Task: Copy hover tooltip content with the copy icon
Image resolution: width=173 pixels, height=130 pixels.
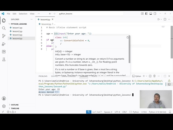Action: pos(128,37)
